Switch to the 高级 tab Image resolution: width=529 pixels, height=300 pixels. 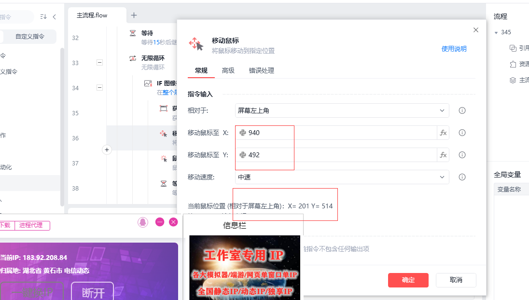pyautogui.click(x=228, y=70)
